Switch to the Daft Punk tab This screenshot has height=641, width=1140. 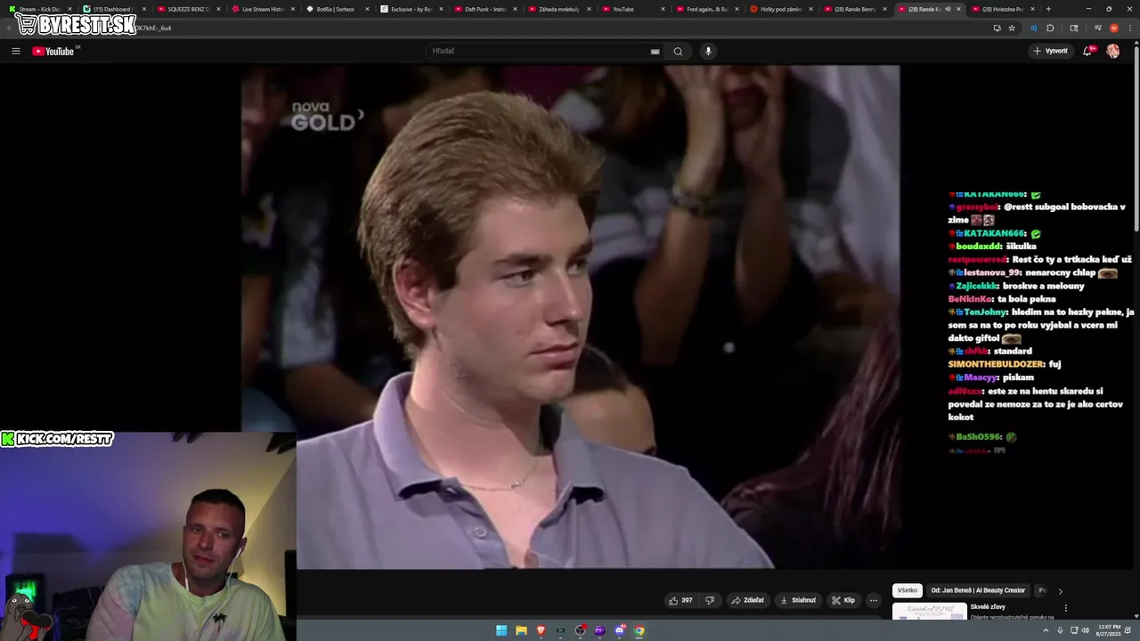click(485, 9)
